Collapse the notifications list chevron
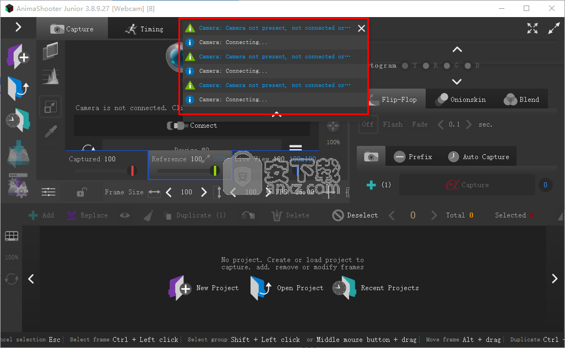 [276, 114]
